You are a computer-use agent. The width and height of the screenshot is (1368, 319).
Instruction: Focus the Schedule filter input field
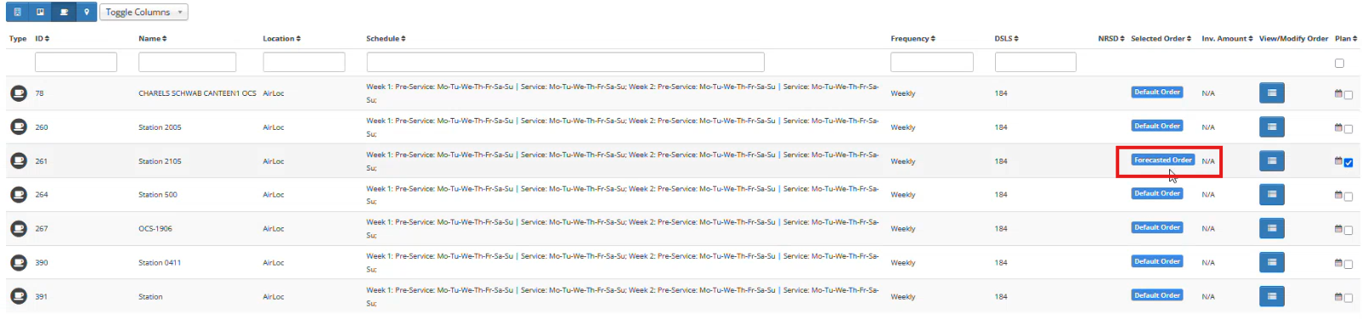point(565,62)
